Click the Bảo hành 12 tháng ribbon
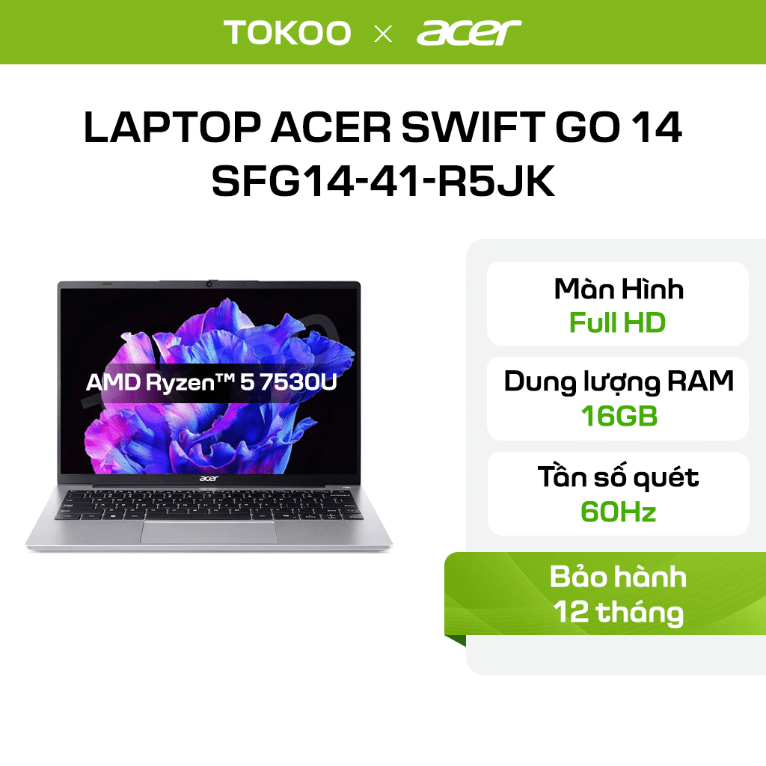 (x=605, y=593)
